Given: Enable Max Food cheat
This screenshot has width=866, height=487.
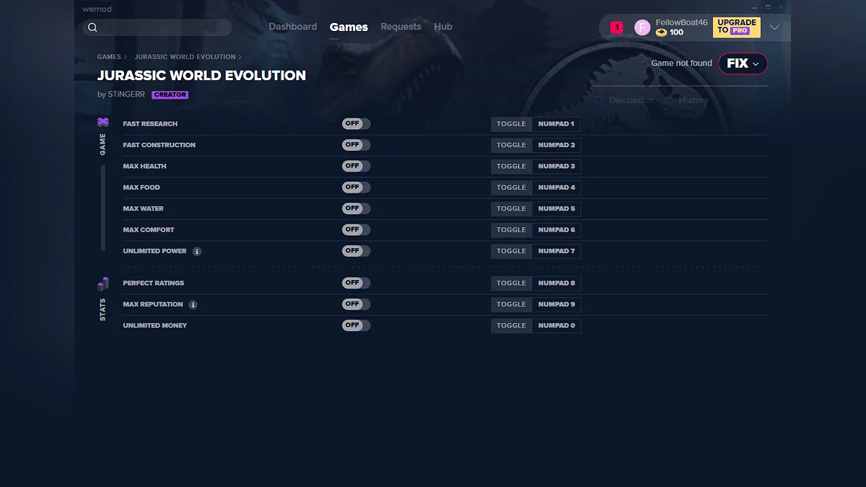Looking at the screenshot, I should click(357, 188).
